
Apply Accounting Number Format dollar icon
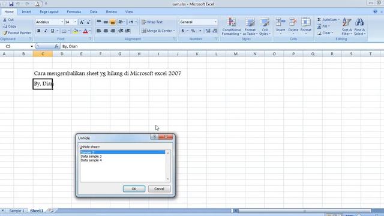click(x=182, y=31)
